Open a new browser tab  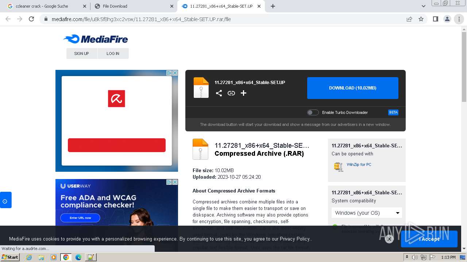(x=273, y=6)
